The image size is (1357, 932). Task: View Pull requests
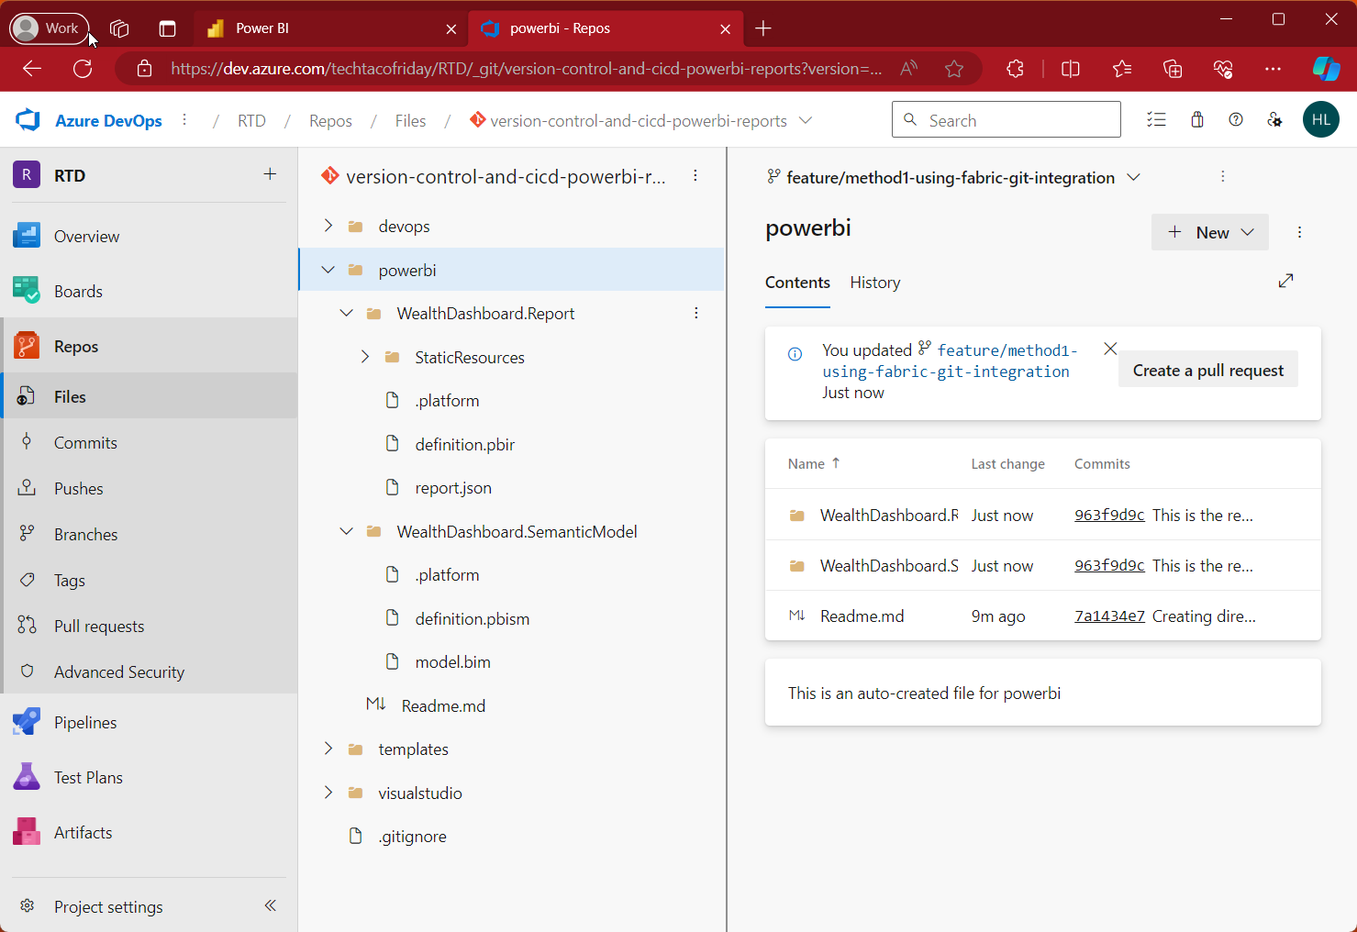click(99, 626)
